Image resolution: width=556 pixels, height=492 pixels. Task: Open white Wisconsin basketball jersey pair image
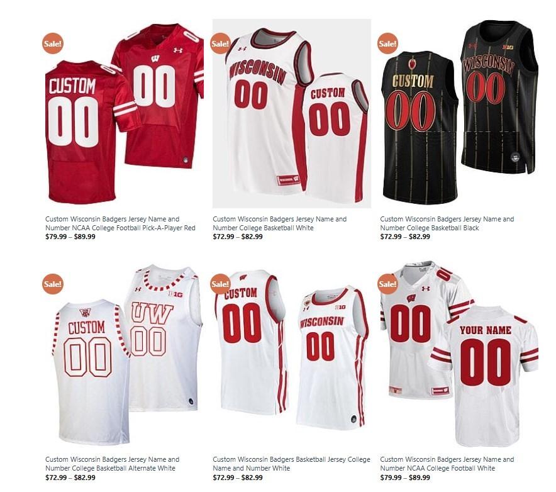pos(292,354)
